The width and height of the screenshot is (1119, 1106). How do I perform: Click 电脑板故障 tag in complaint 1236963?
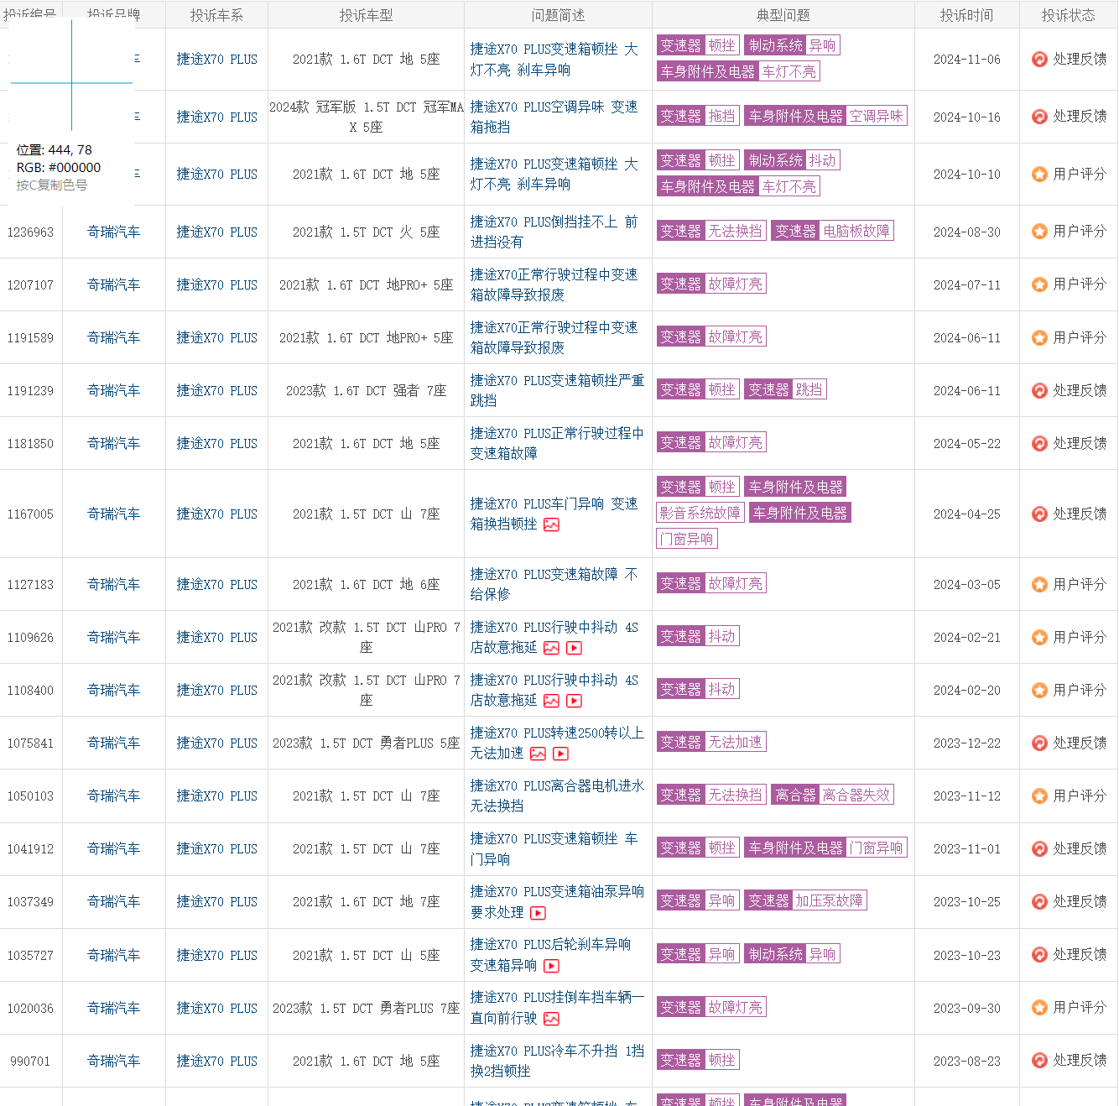tap(856, 231)
